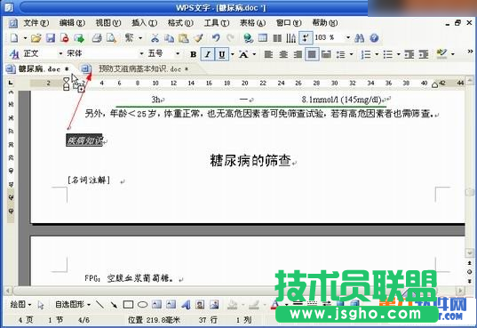Click the Insert Table icon
477x328 pixels.
(263, 38)
